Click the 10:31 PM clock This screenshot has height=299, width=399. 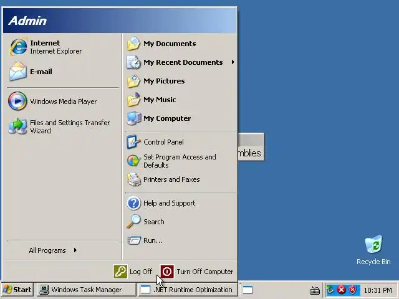pos(378,290)
